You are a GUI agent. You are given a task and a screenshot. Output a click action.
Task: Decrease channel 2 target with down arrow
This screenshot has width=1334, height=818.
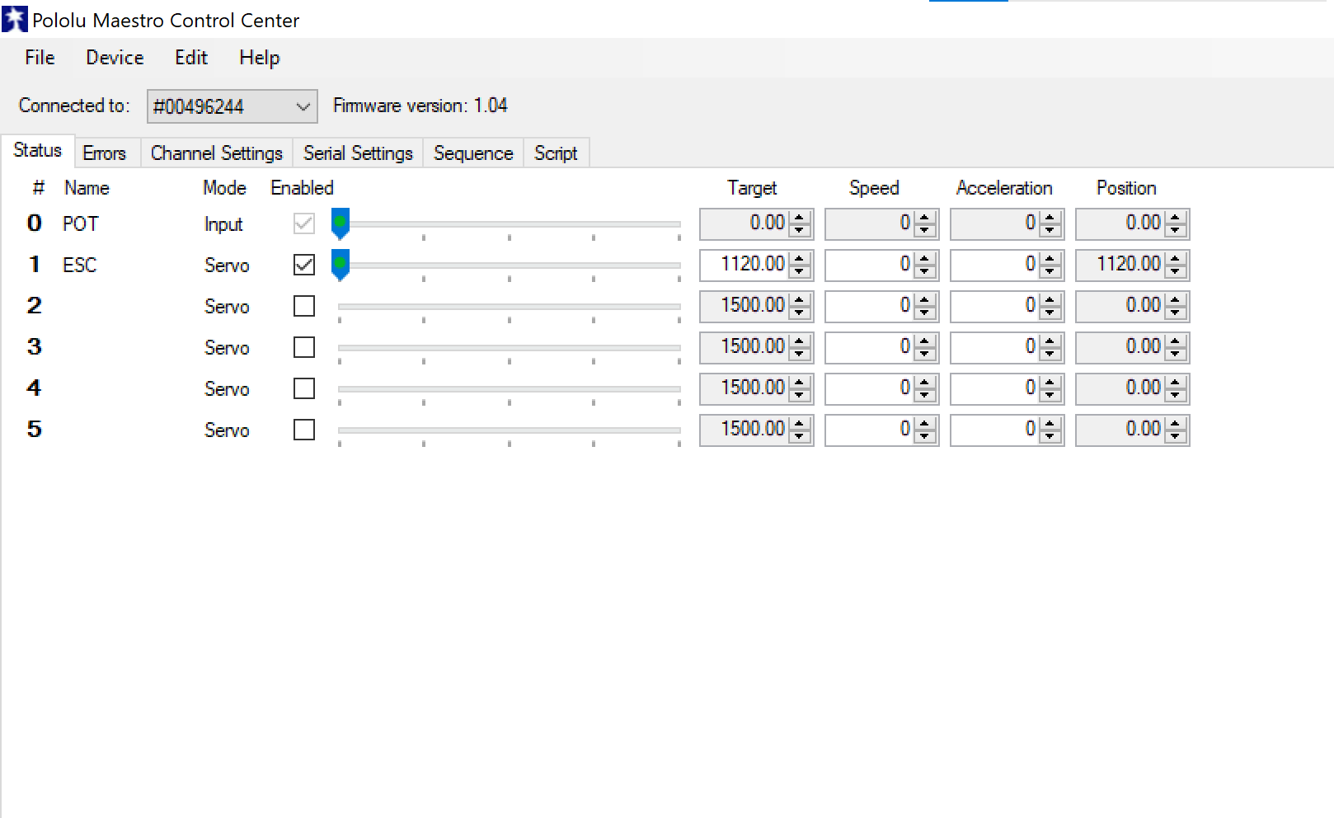click(x=799, y=313)
